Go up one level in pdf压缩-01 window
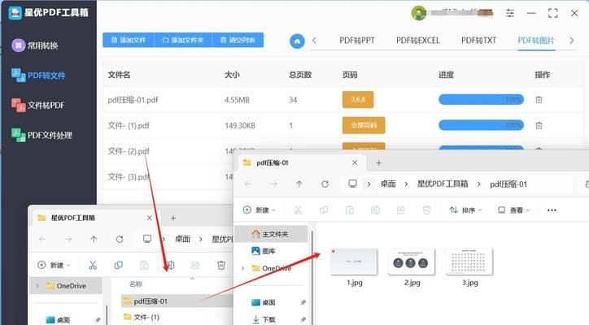 click(x=299, y=184)
